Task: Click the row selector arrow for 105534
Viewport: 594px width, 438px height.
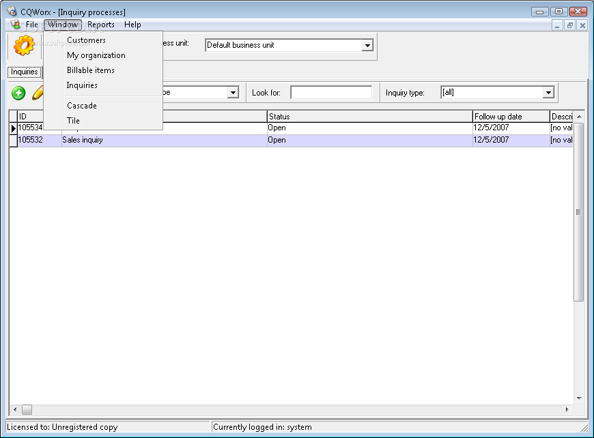Action: (x=13, y=128)
